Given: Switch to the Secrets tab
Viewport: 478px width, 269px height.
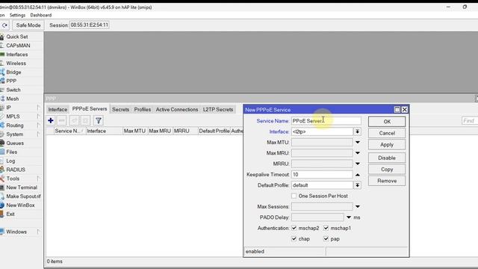Looking at the screenshot, I should coord(120,109).
